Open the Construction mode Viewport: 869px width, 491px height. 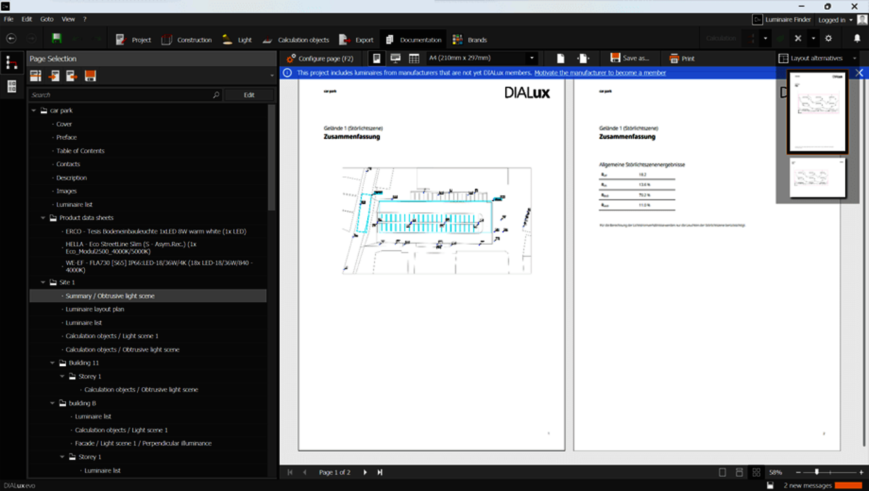(187, 39)
